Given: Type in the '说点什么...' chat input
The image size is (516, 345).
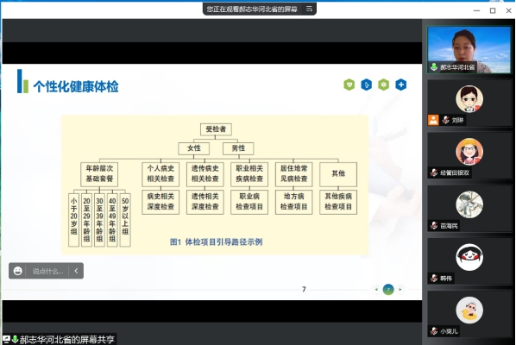Looking at the screenshot, I should pos(47,271).
